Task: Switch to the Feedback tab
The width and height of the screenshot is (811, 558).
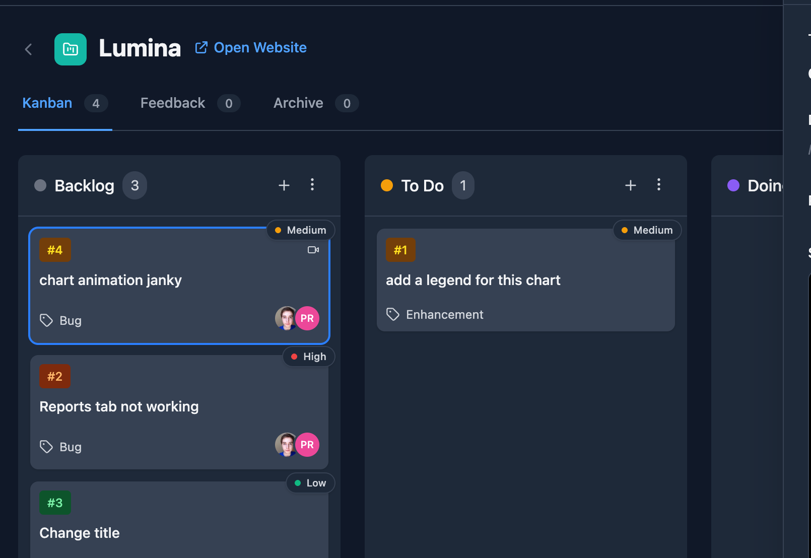Action: 173,103
